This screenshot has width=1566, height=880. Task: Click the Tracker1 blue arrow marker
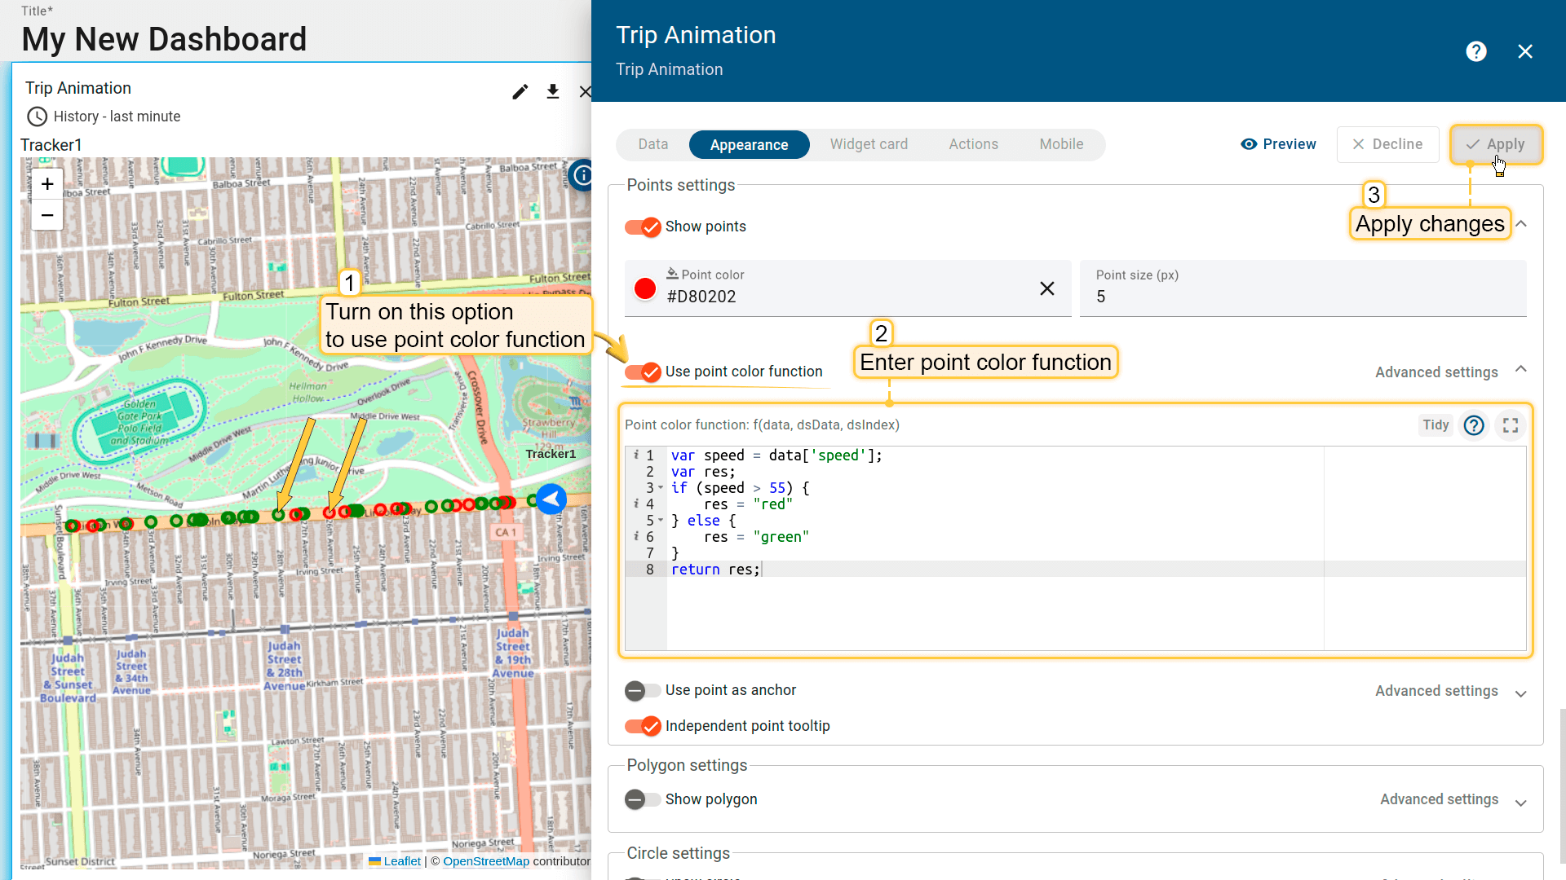tap(551, 499)
